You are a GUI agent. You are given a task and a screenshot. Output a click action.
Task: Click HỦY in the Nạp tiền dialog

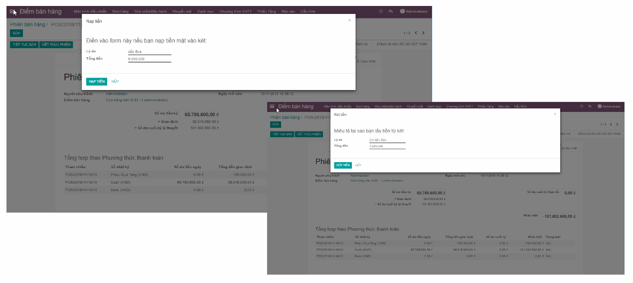click(x=115, y=82)
